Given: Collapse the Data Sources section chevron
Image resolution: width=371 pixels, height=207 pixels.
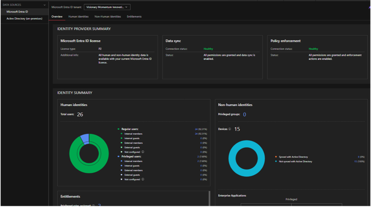Looking at the screenshot, I should [45, 5].
